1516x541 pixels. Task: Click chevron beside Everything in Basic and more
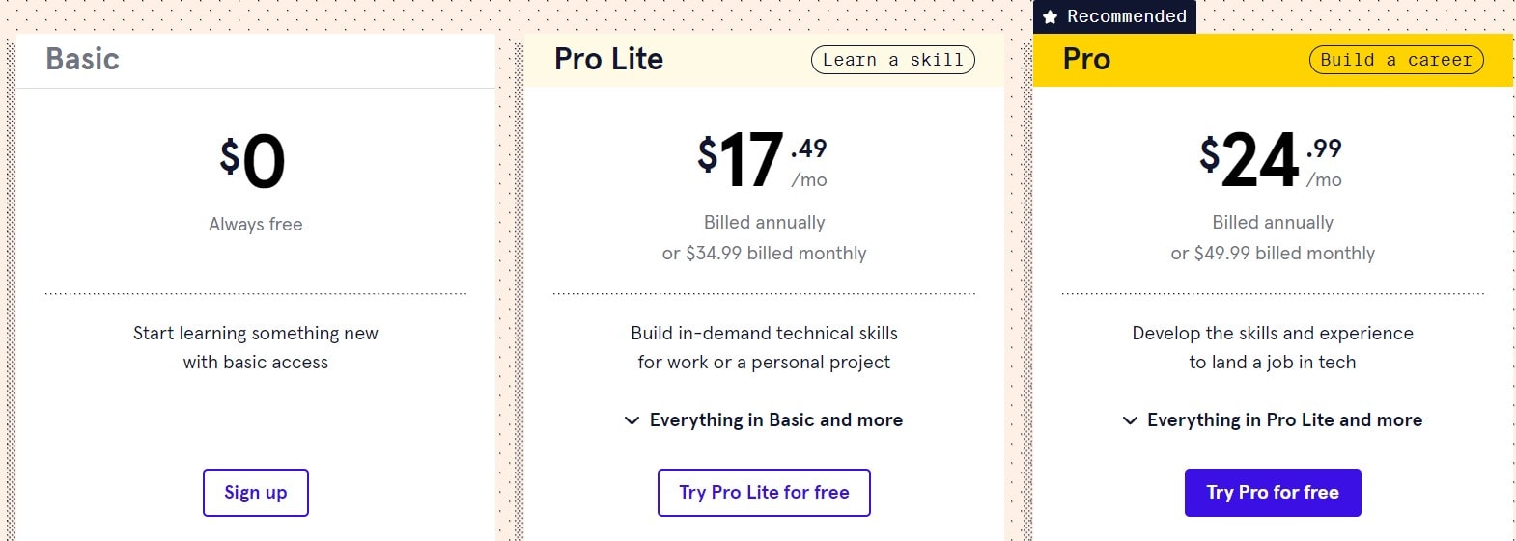coord(632,420)
